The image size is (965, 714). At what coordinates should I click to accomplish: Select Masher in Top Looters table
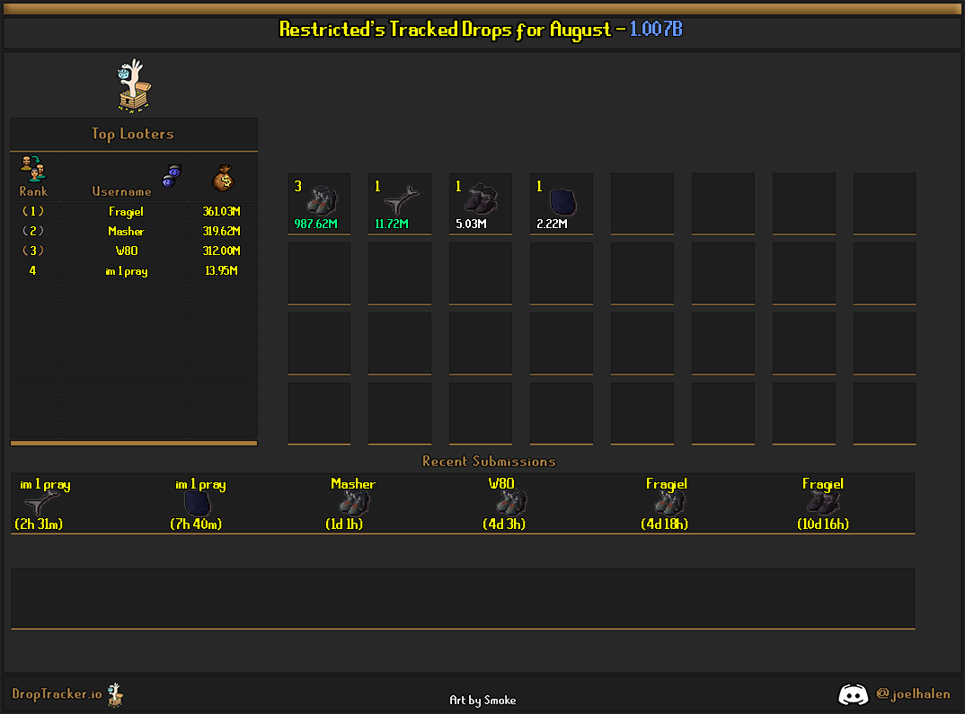(126, 231)
